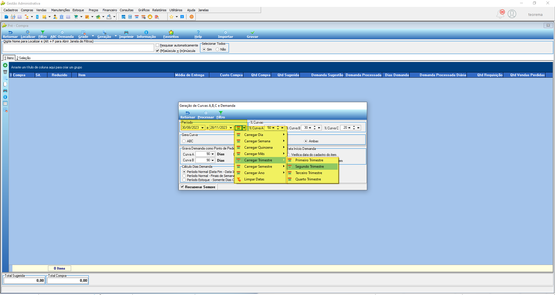Click the ABC-Demanda toolbar icon
This screenshot has width=555, height=295.
62,32
